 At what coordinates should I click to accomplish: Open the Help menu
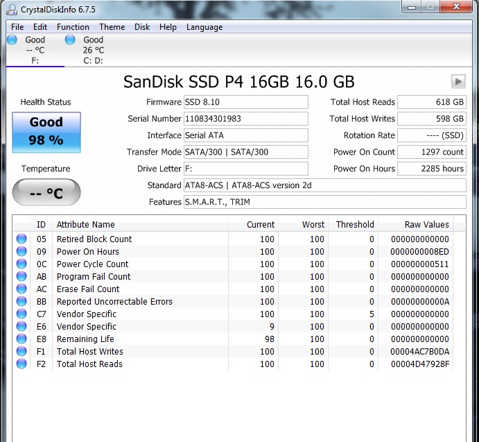(168, 27)
